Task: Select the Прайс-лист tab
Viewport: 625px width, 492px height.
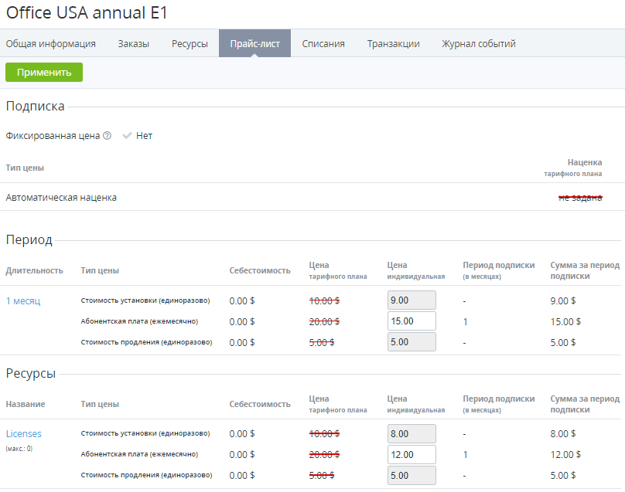Action: (x=254, y=44)
